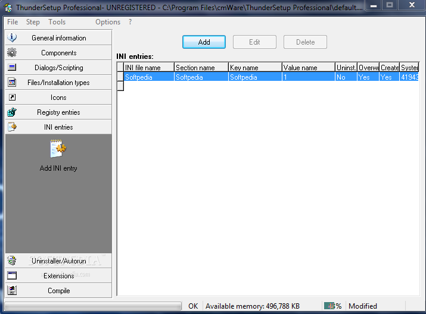Click the Yes cell under Create
Image resolution: width=426 pixels, height=314 pixels.
pyautogui.click(x=389, y=77)
